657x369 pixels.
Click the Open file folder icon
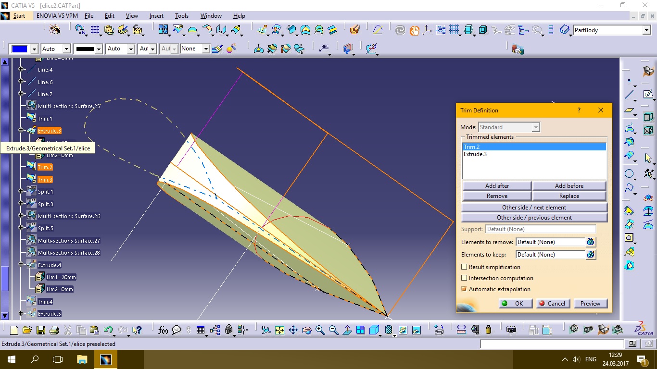click(27, 330)
